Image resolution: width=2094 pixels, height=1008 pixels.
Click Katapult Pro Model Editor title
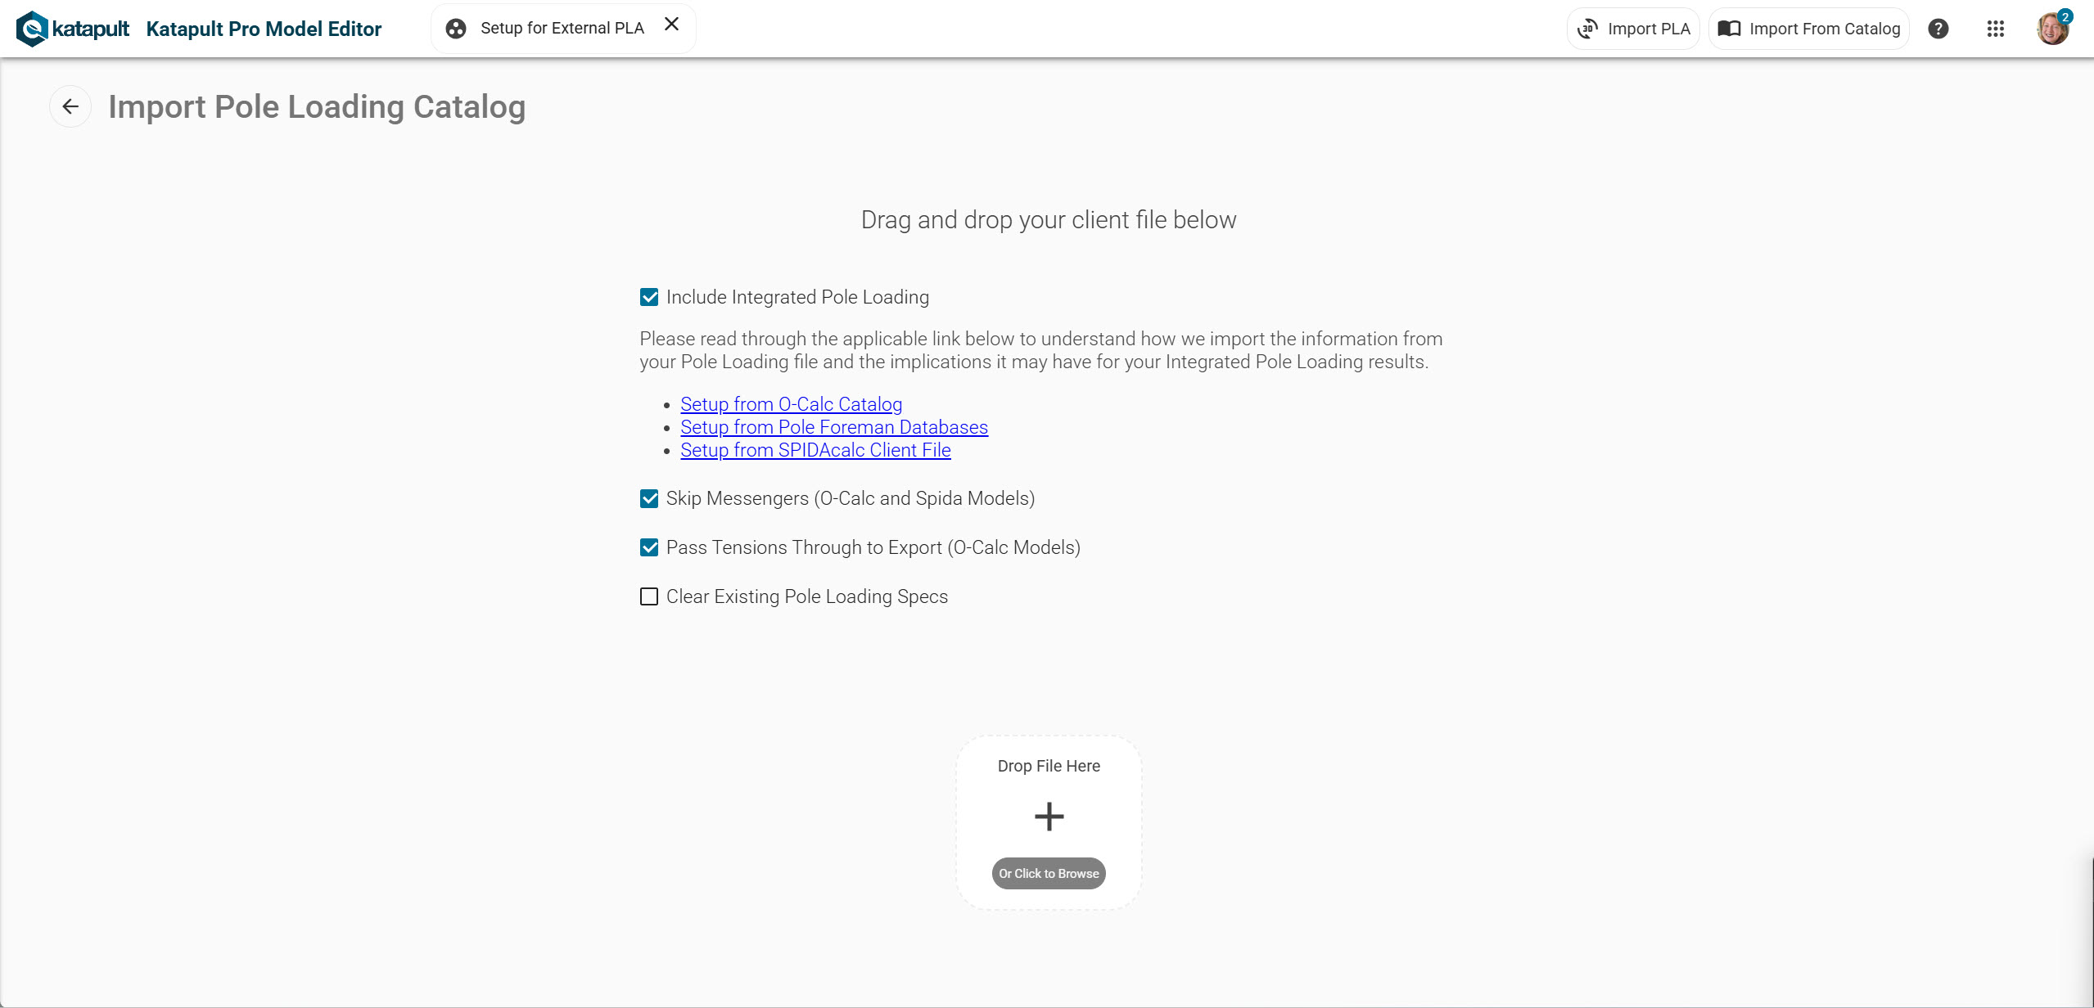tap(264, 29)
